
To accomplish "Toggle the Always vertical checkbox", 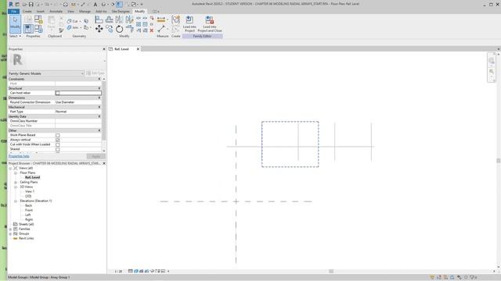I will click(57, 140).
